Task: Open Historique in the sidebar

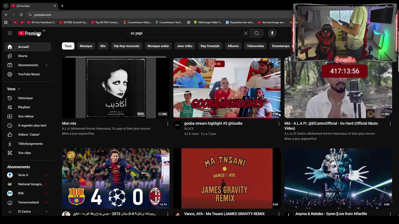Action: (28, 98)
